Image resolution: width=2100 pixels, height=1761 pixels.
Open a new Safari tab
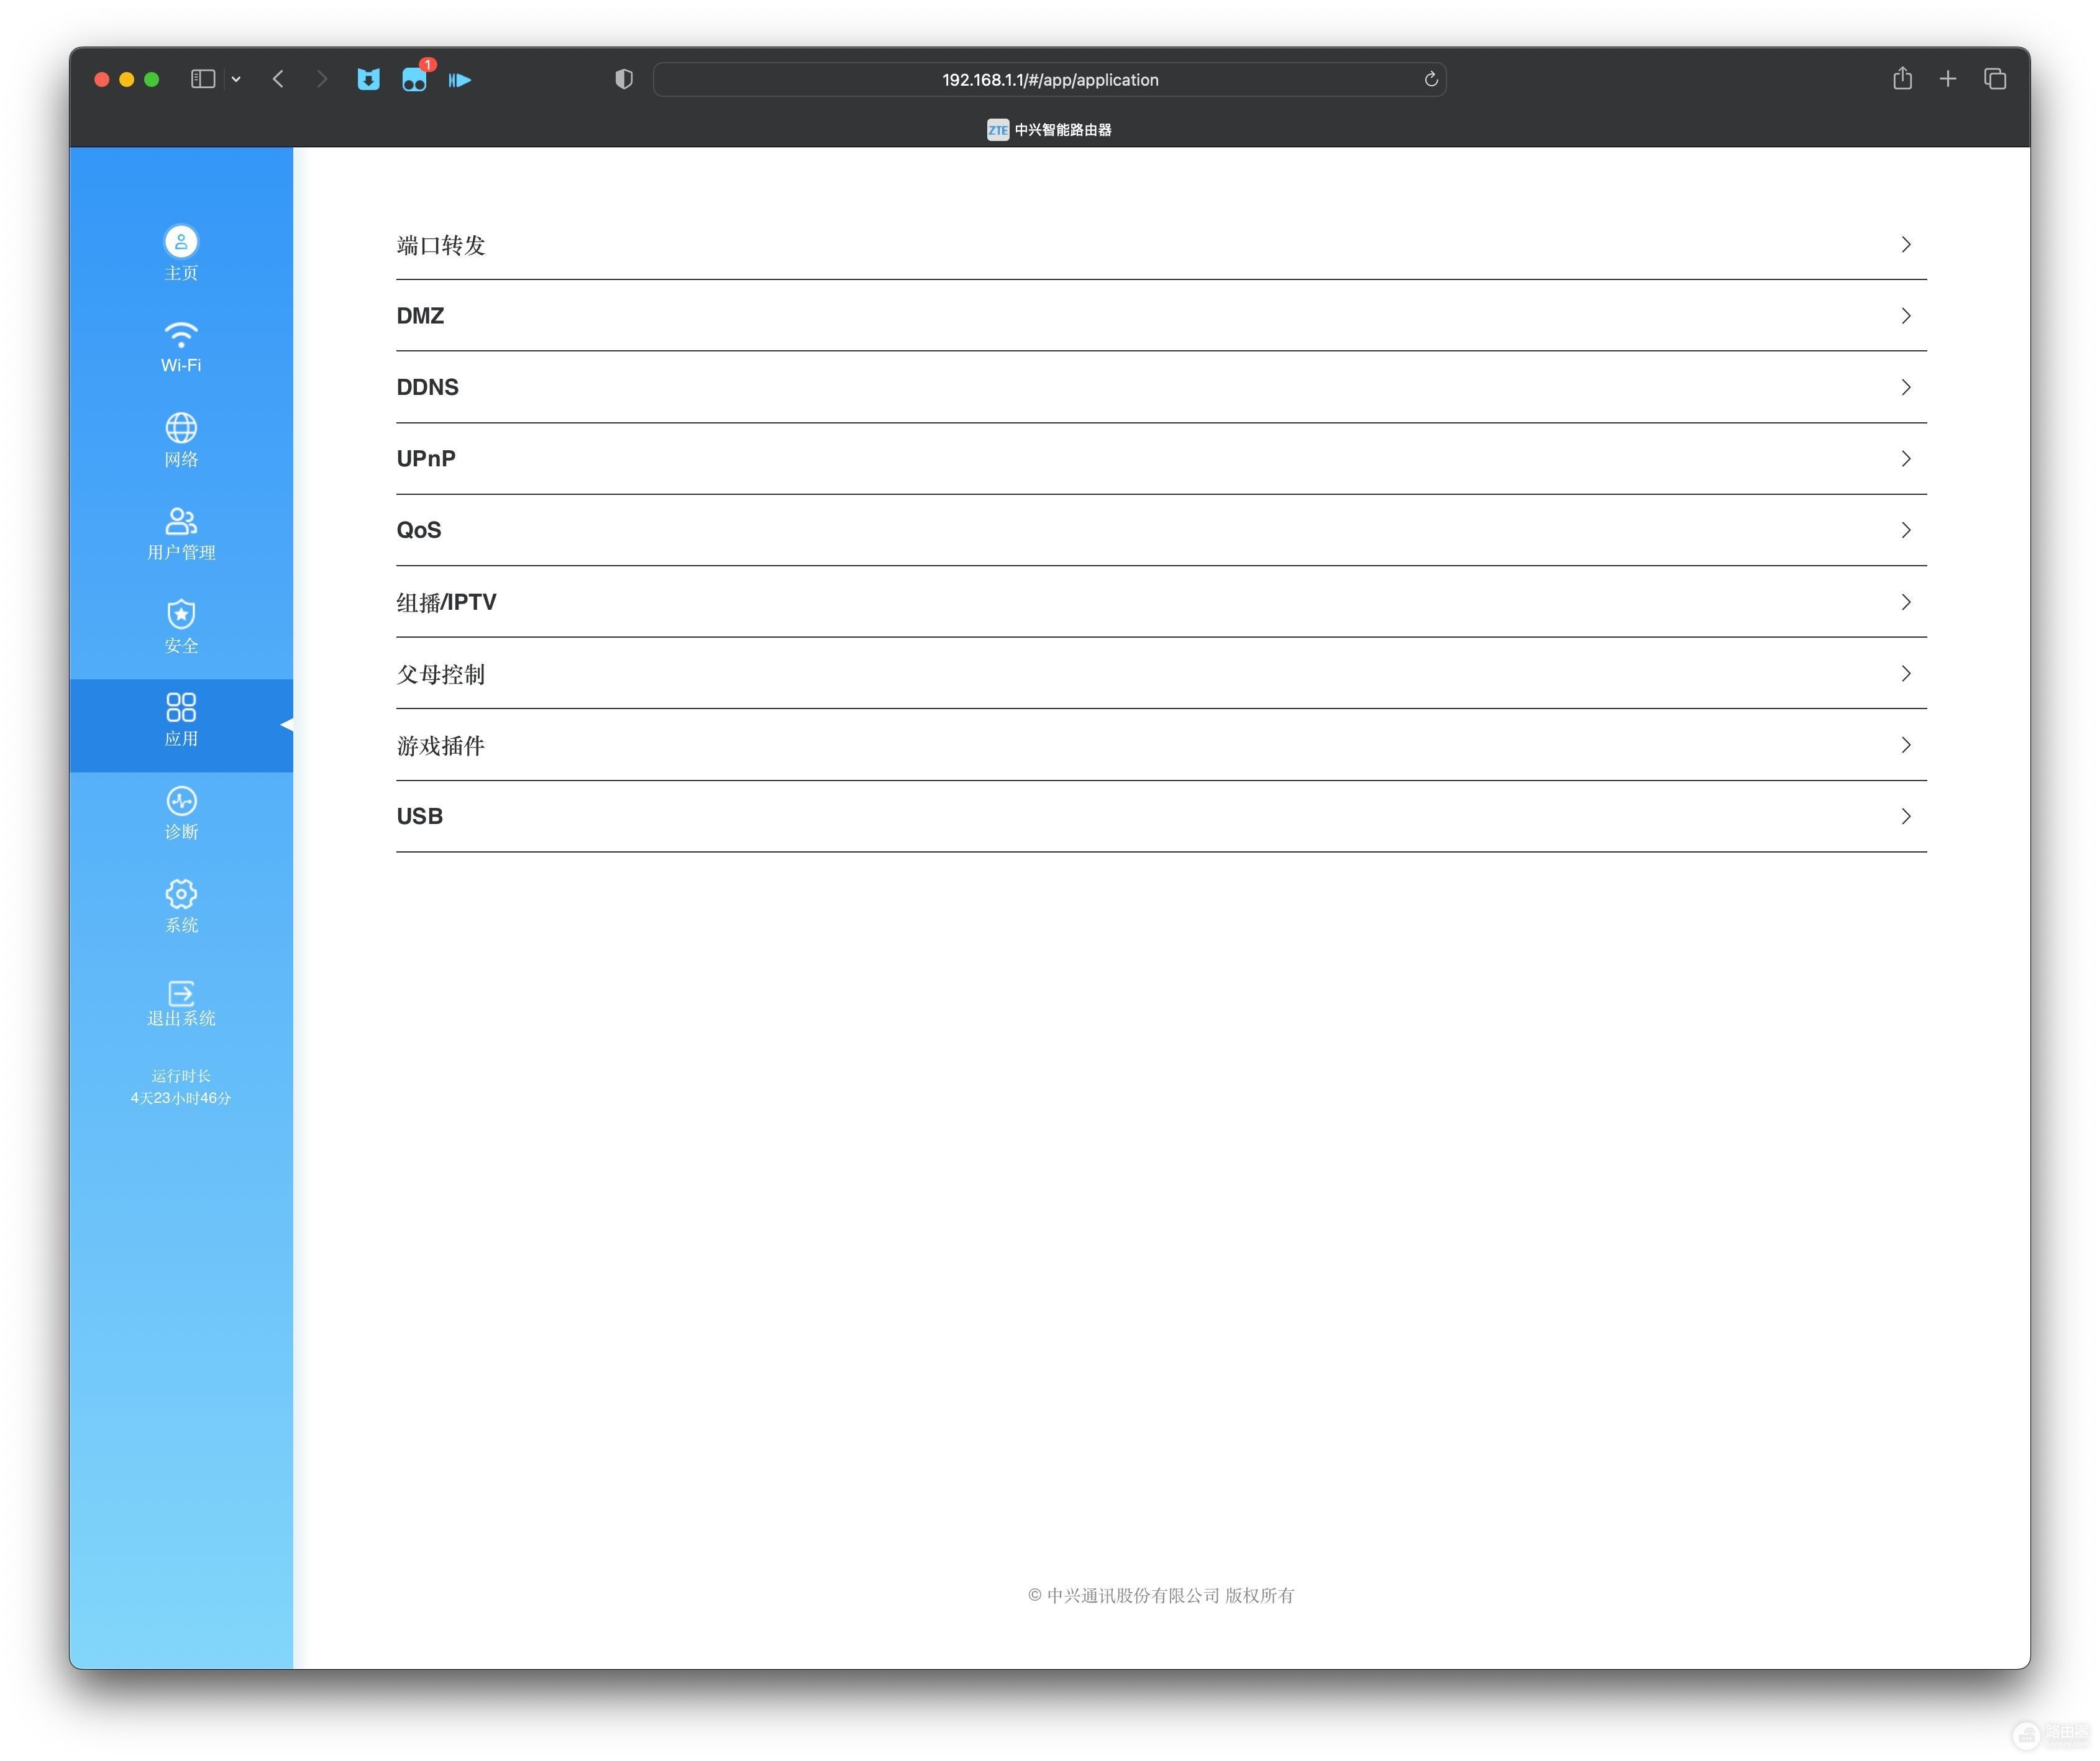click(x=1948, y=79)
